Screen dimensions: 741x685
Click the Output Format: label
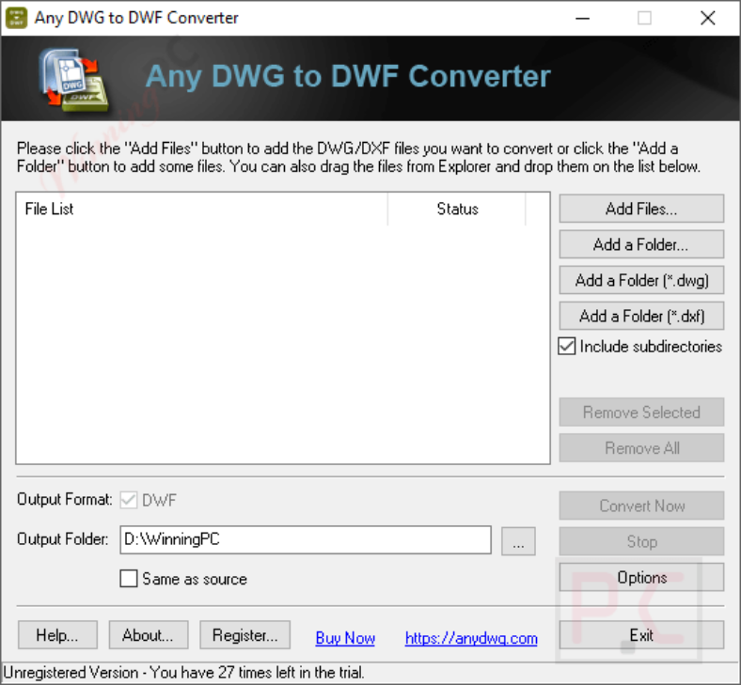pos(65,500)
